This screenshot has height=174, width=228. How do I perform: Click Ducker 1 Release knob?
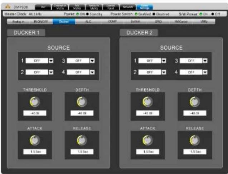tap(82, 140)
